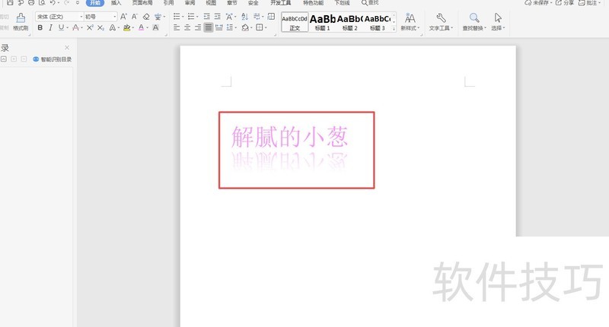Switch to the 引用 (References) tab
609x327 pixels.
click(x=168, y=3)
